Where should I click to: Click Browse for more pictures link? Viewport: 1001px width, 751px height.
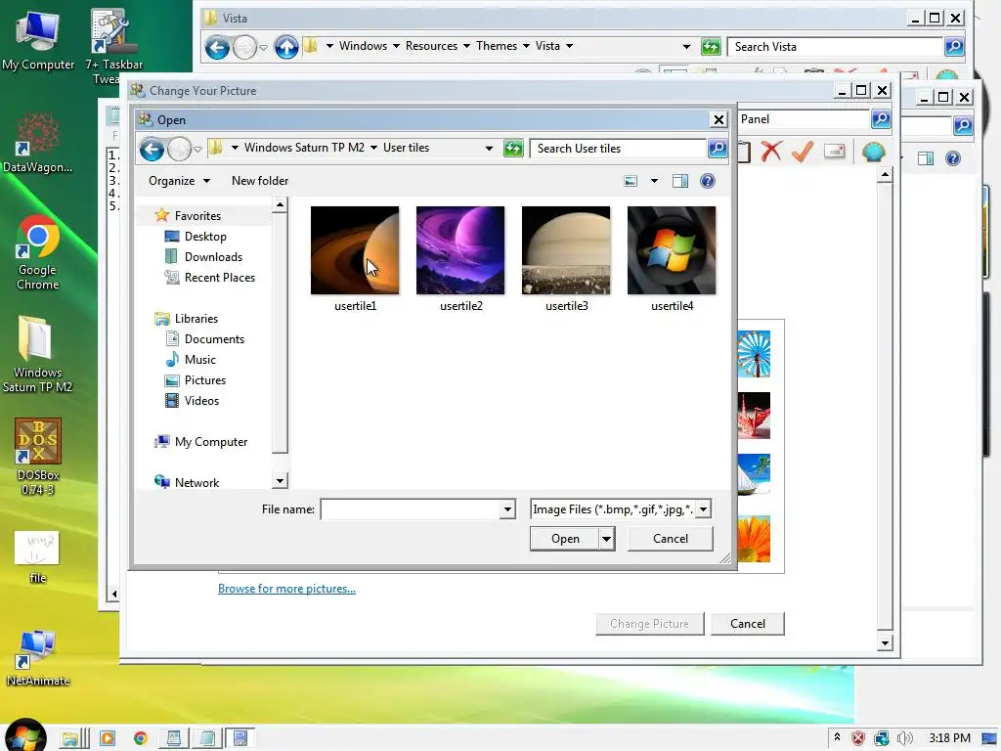(x=286, y=588)
